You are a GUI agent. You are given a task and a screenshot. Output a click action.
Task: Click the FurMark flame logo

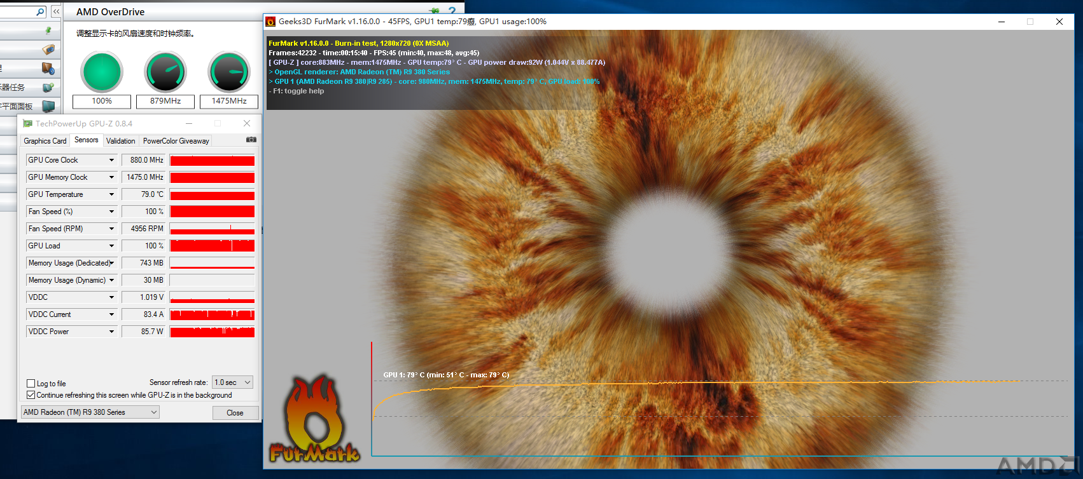tap(314, 419)
